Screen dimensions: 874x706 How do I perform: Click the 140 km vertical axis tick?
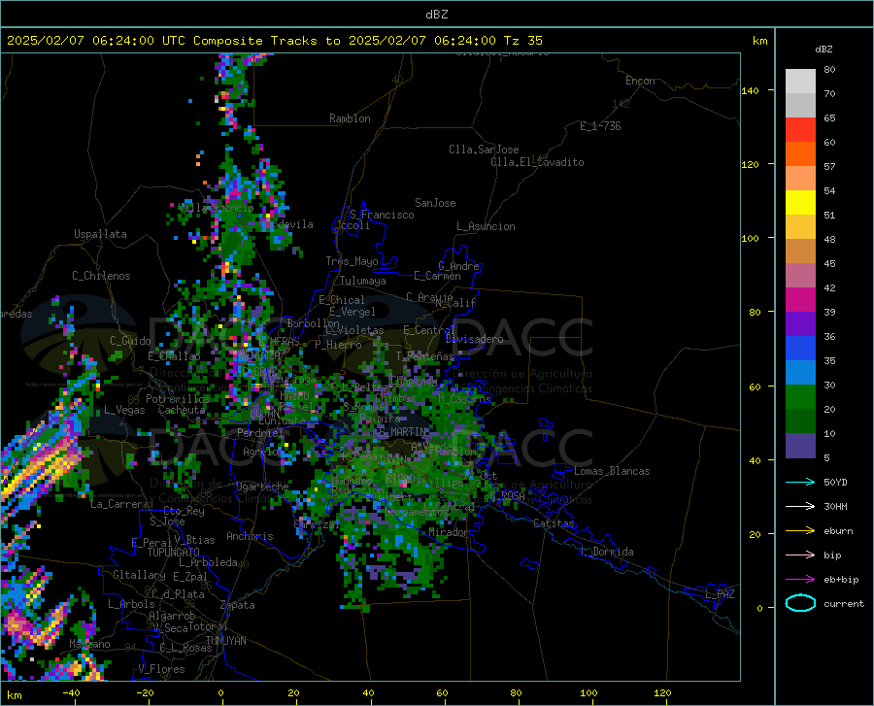coord(750,91)
